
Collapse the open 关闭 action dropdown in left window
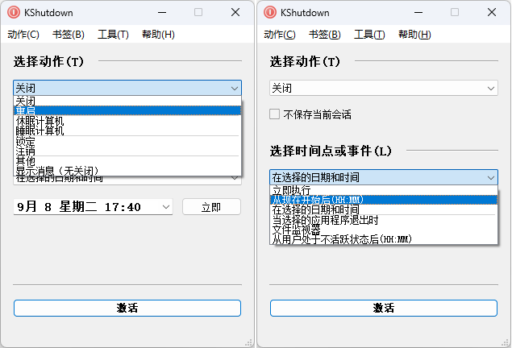127,88
